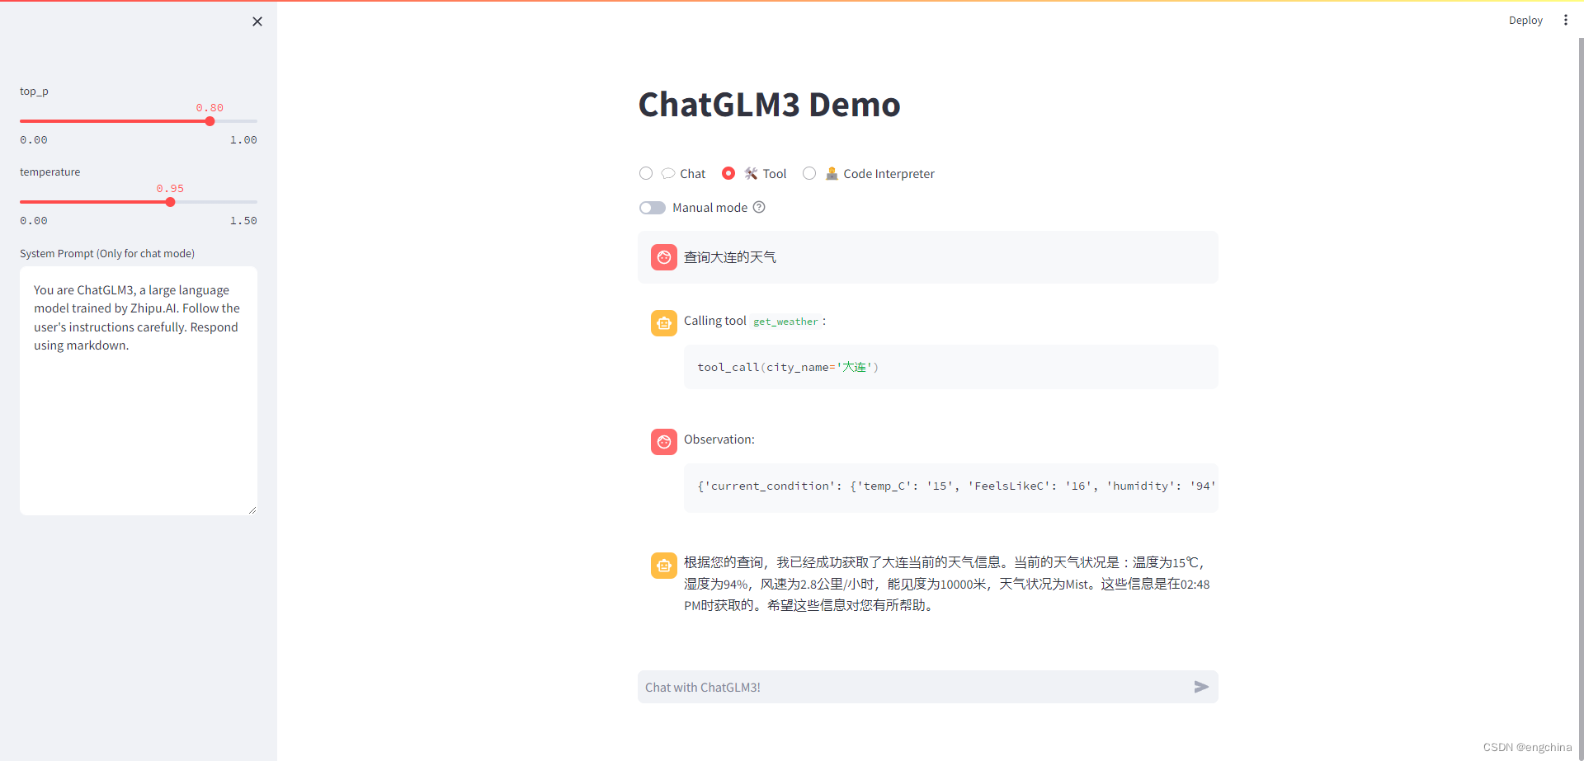Click the user avatar beside 查询大连的天气

[x=664, y=257]
